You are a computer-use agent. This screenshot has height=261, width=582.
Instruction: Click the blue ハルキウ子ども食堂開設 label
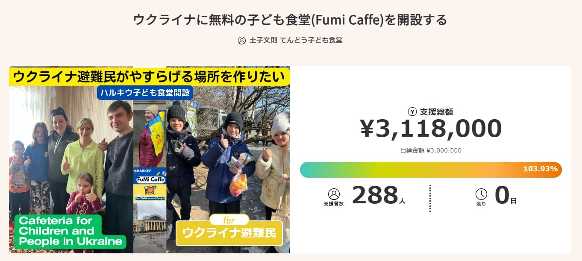[x=145, y=92]
